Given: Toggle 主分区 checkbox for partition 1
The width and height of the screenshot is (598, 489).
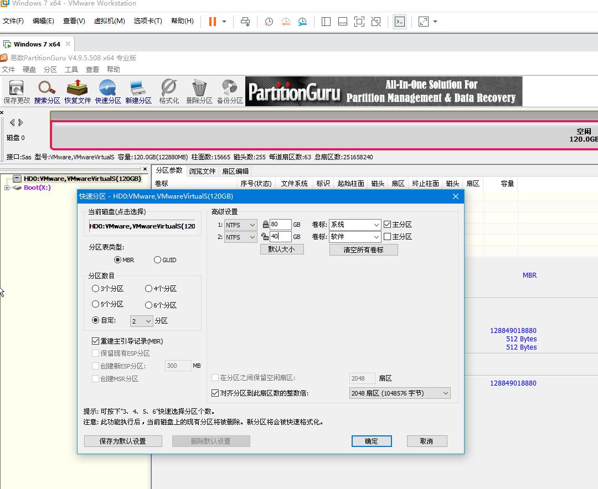Looking at the screenshot, I should click(x=388, y=225).
